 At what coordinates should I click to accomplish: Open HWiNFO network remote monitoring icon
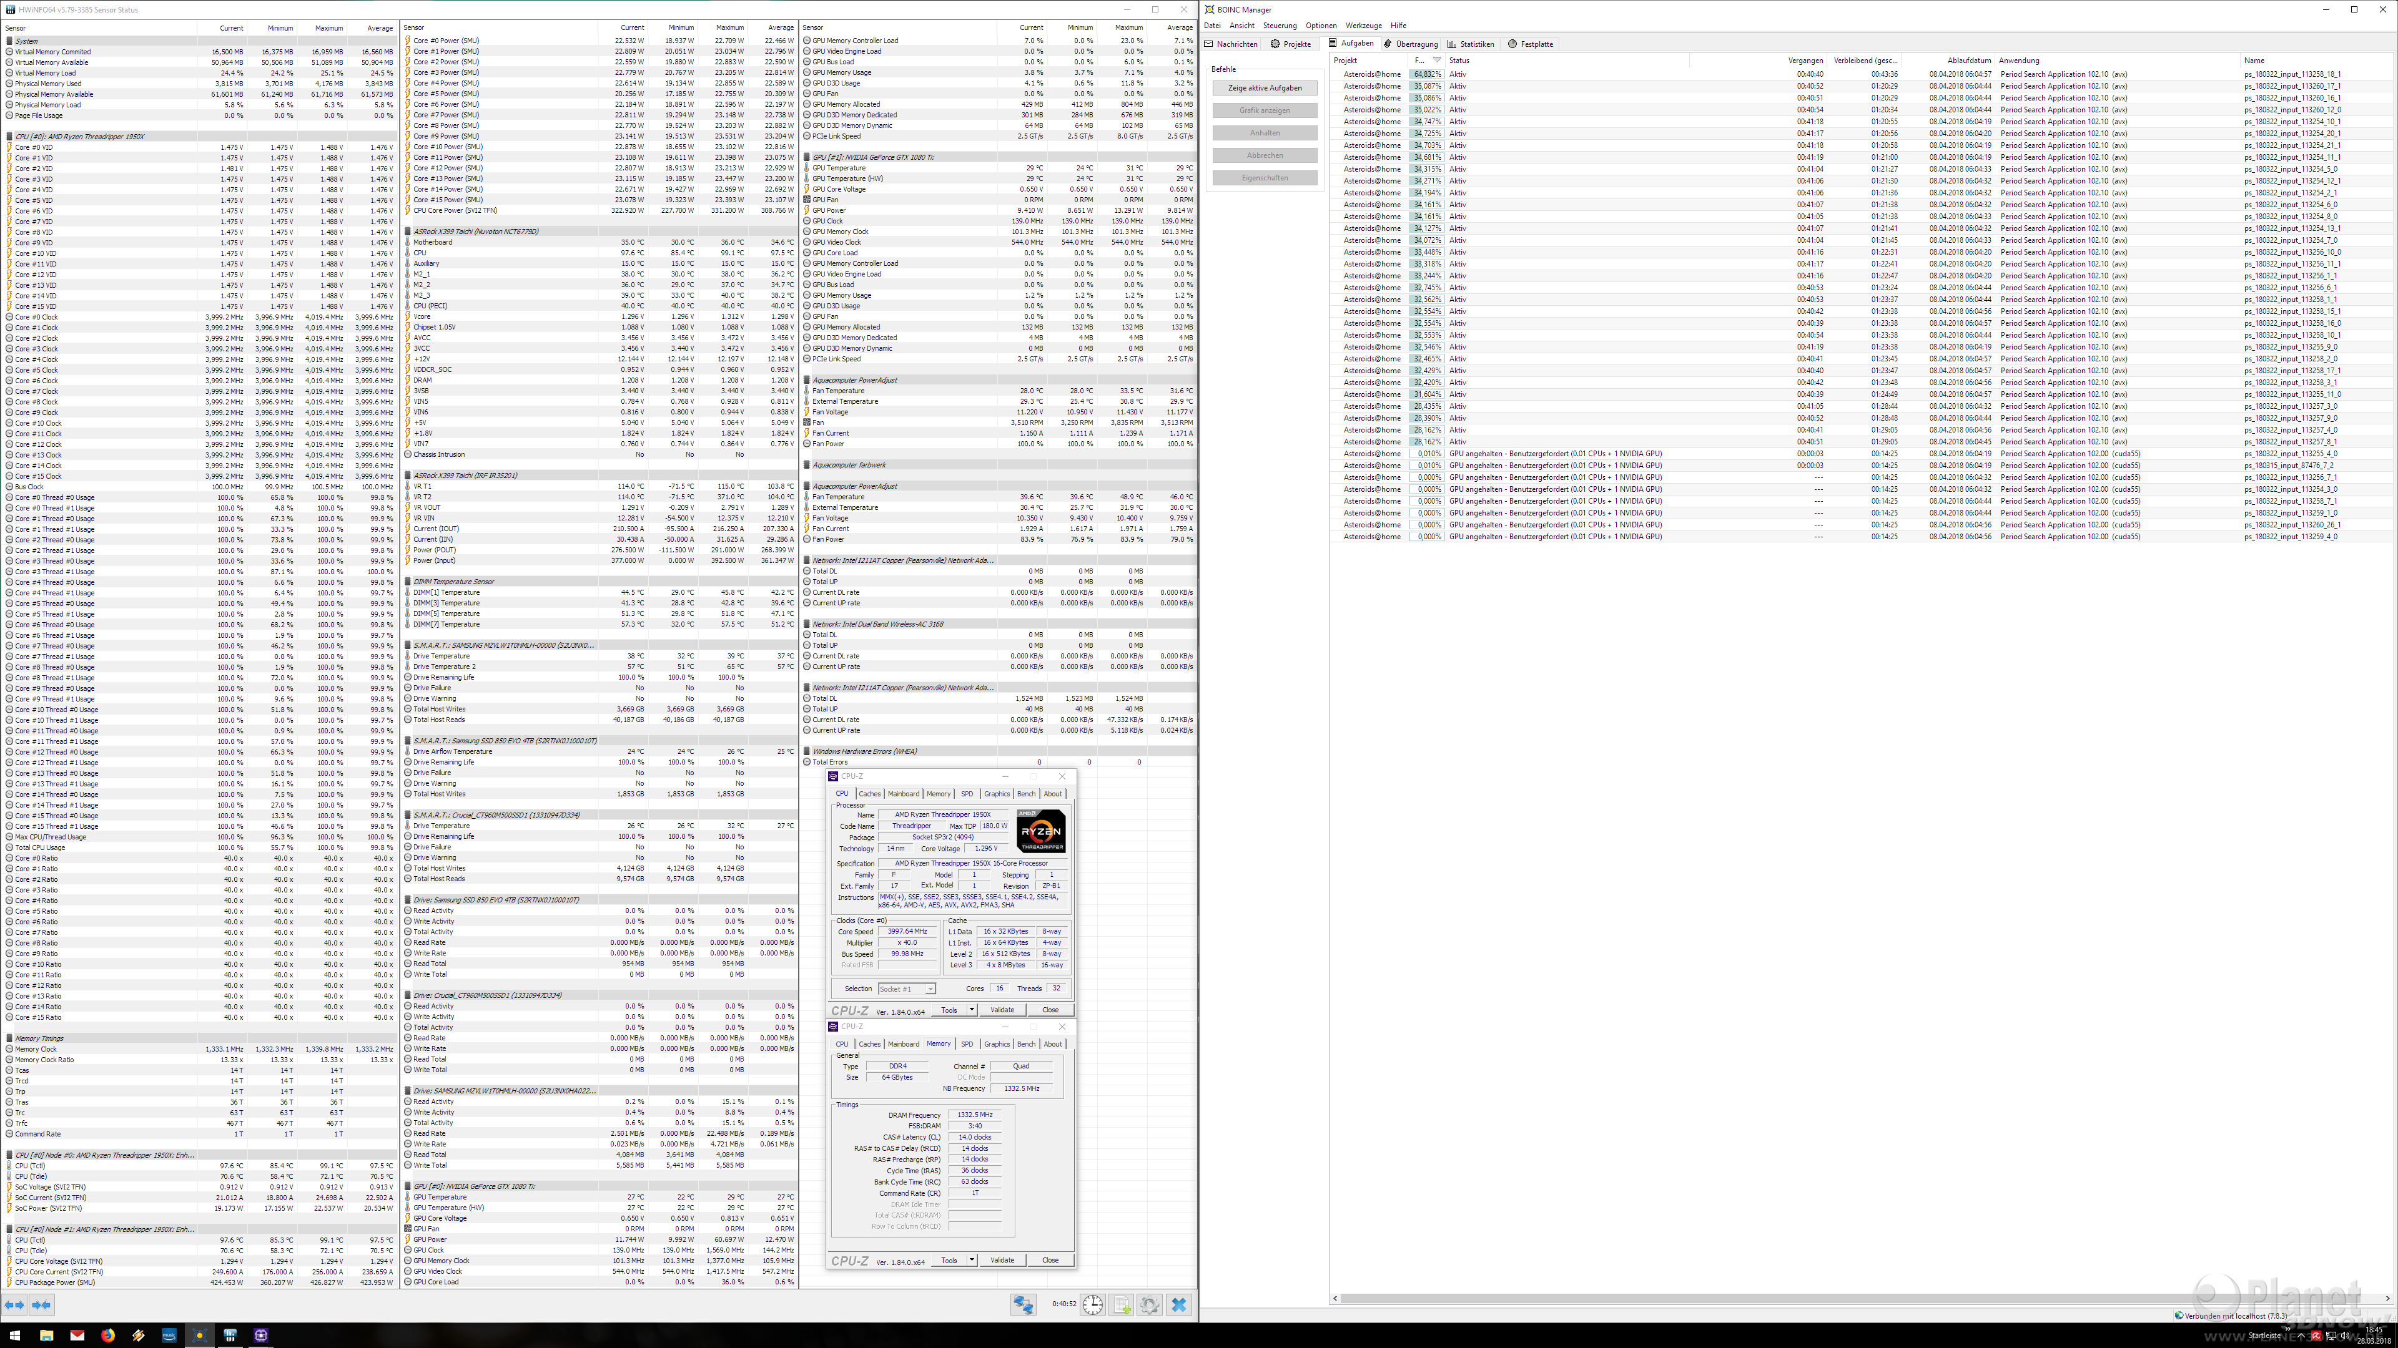1024,1305
